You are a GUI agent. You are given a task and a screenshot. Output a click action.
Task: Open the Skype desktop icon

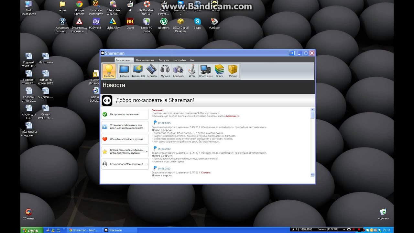(x=197, y=24)
